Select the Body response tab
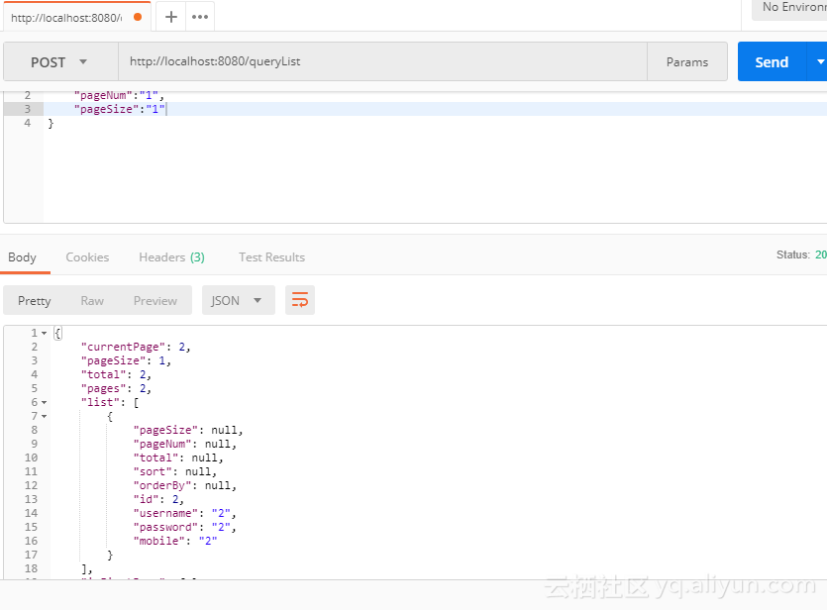The height and width of the screenshot is (610, 827). coord(22,257)
